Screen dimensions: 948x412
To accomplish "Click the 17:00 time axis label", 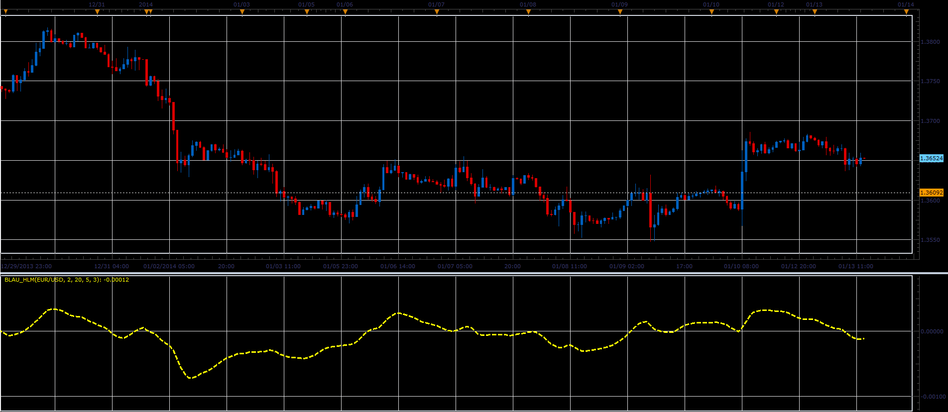I will click(x=684, y=266).
